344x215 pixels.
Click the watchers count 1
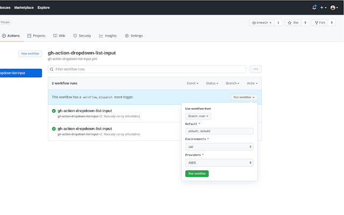point(278,23)
